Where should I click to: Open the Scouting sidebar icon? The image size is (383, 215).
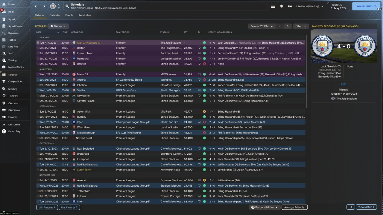pyautogui.click(x=4, y=89)
